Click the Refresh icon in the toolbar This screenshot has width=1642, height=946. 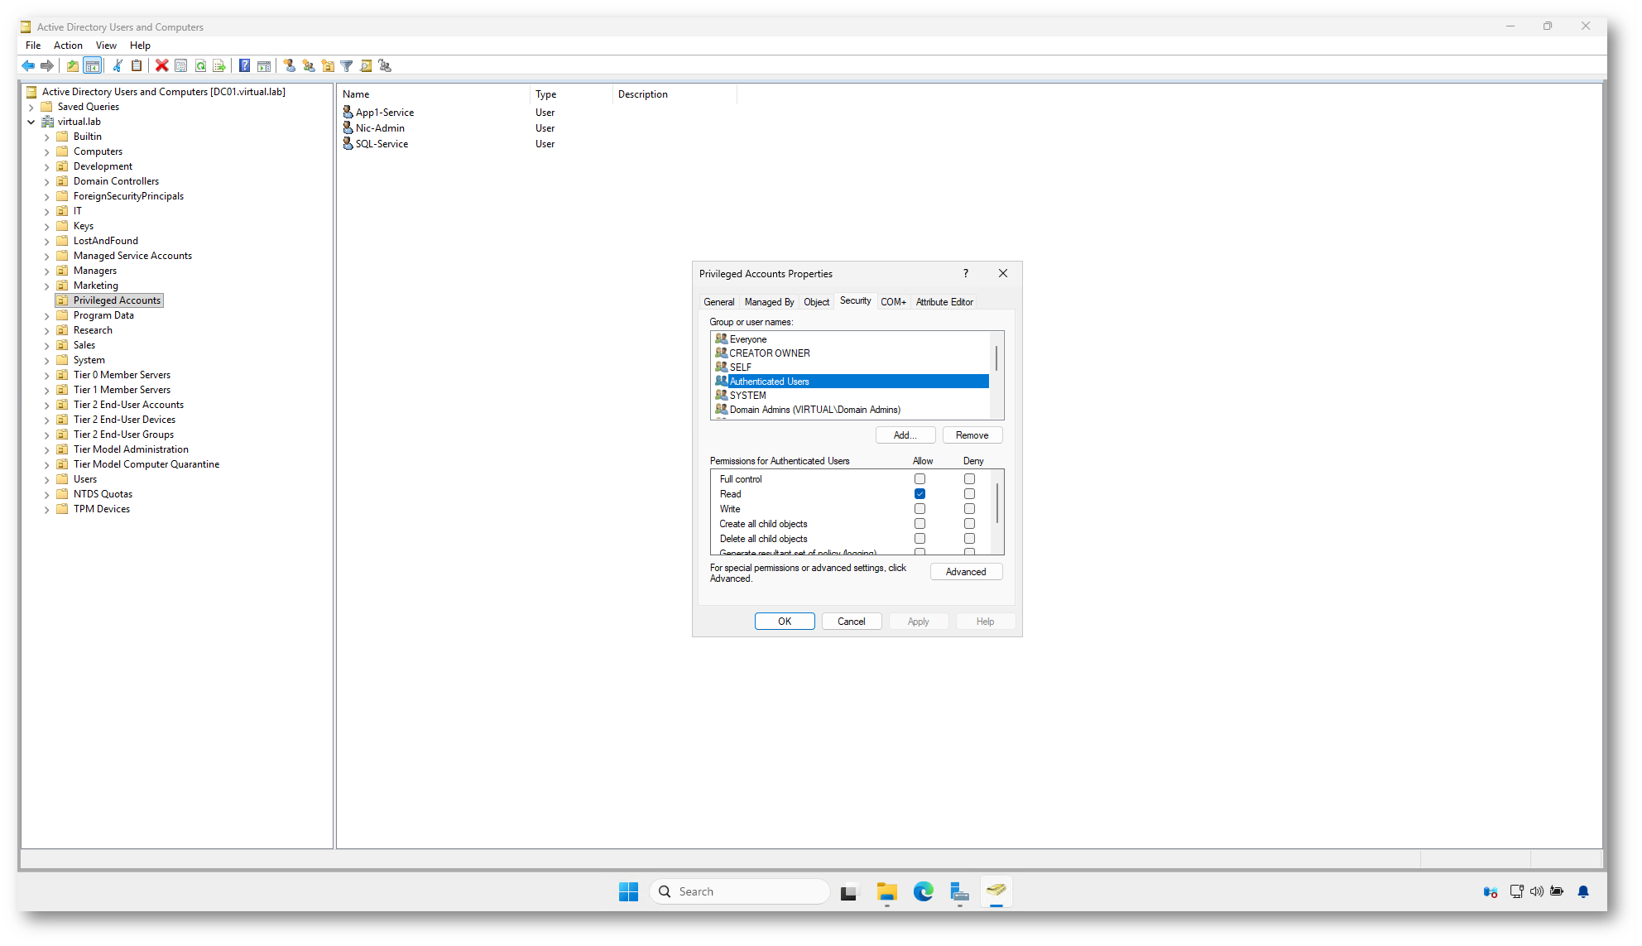(x=200, y=66)
